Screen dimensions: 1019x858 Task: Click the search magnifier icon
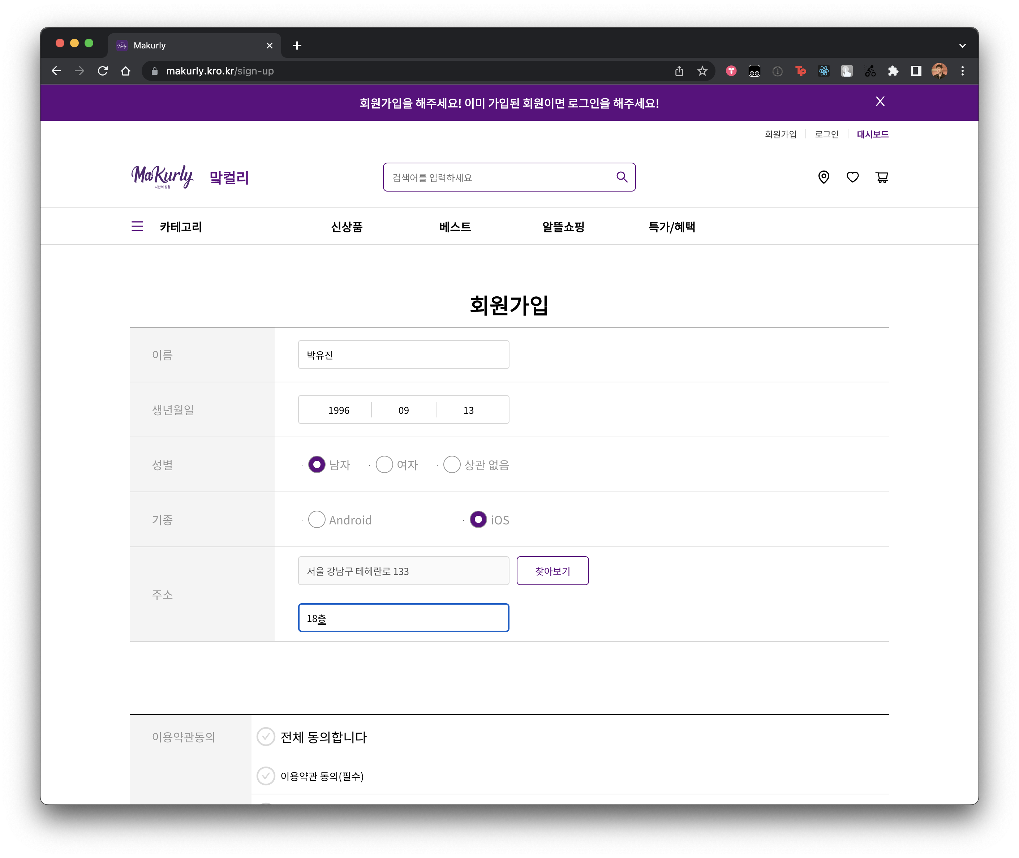[622, 177]
